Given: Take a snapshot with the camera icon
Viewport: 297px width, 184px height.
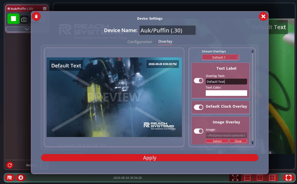Looking at the screenshot, I should click(24, 20).
